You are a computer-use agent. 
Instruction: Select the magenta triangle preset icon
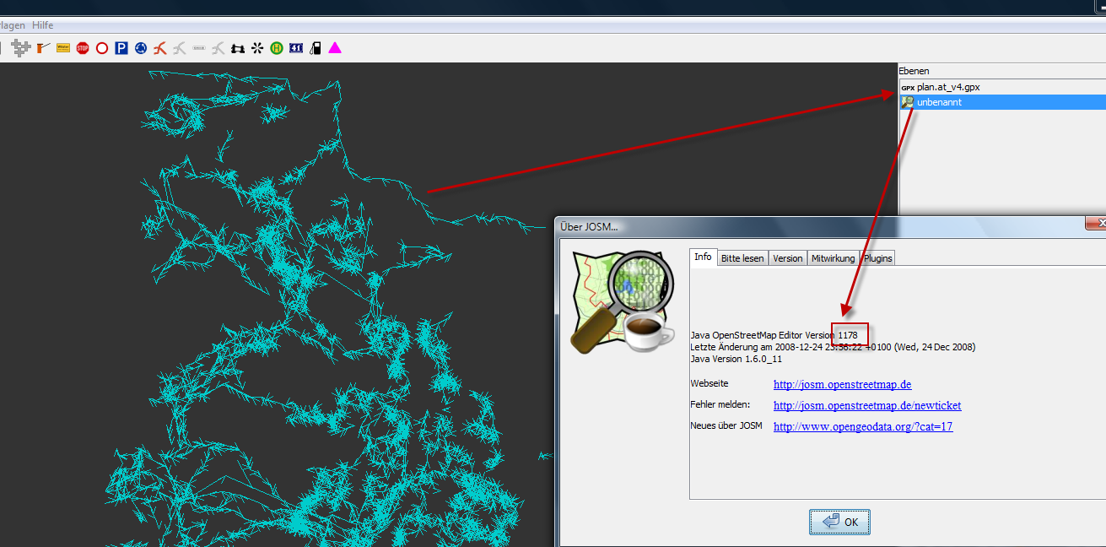335,48
